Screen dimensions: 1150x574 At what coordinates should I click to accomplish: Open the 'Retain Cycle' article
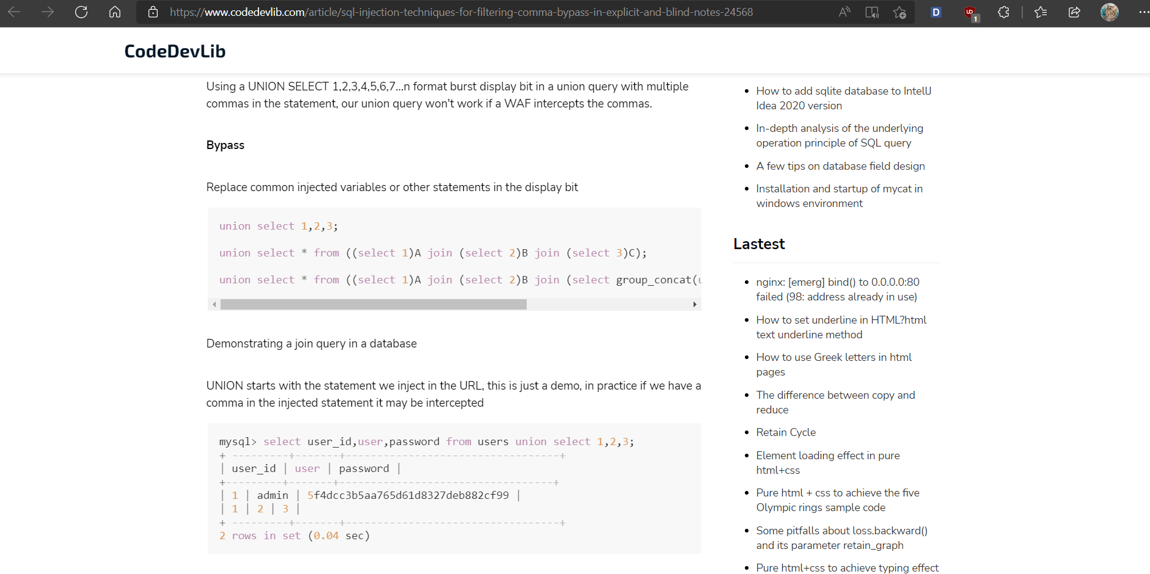[786, 432]
